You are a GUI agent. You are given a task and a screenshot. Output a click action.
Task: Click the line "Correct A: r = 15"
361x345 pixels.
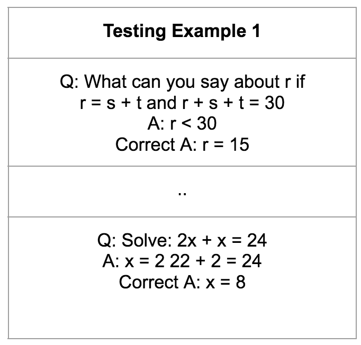[x=182, y=144]
